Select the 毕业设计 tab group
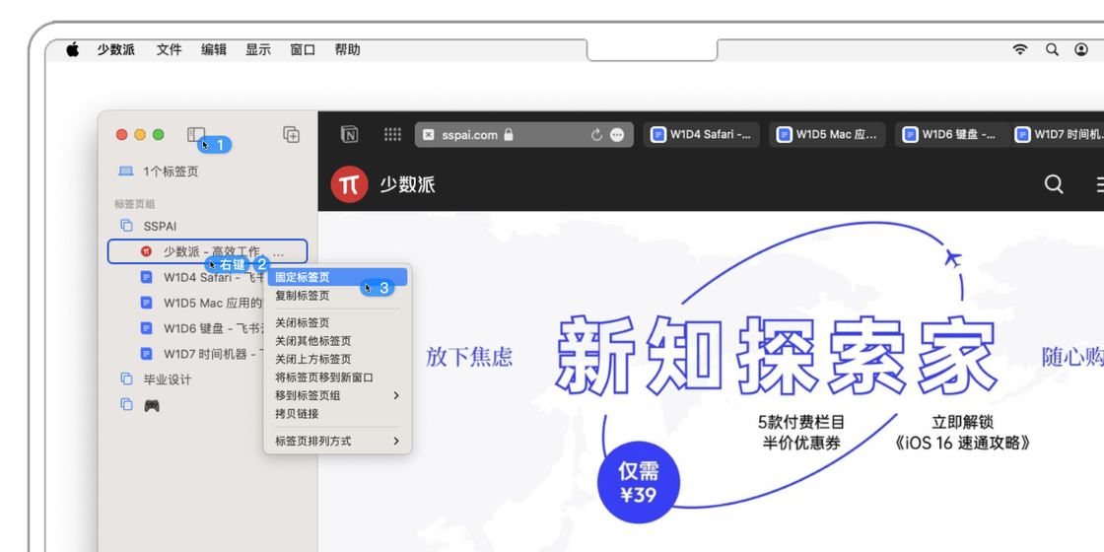 [167, 379]
